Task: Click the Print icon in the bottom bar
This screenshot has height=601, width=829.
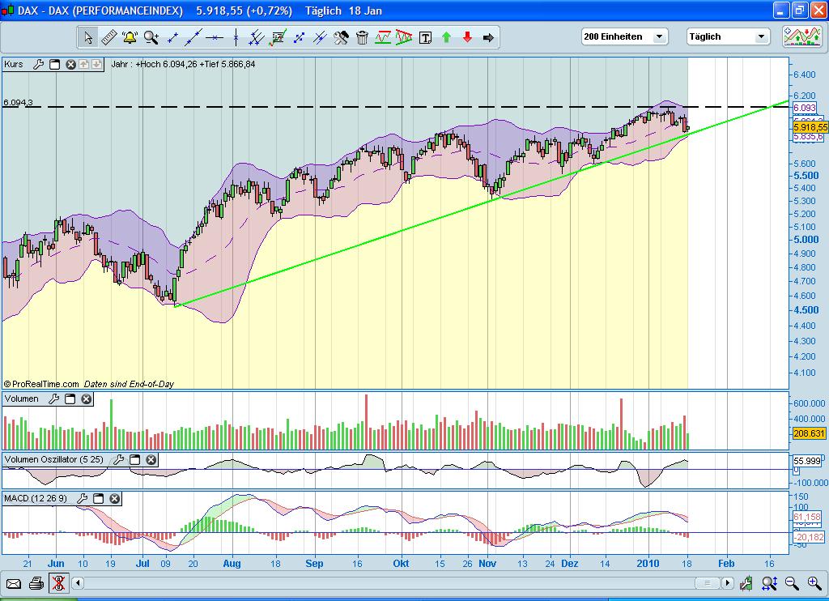Action: [x=35, y=582]
